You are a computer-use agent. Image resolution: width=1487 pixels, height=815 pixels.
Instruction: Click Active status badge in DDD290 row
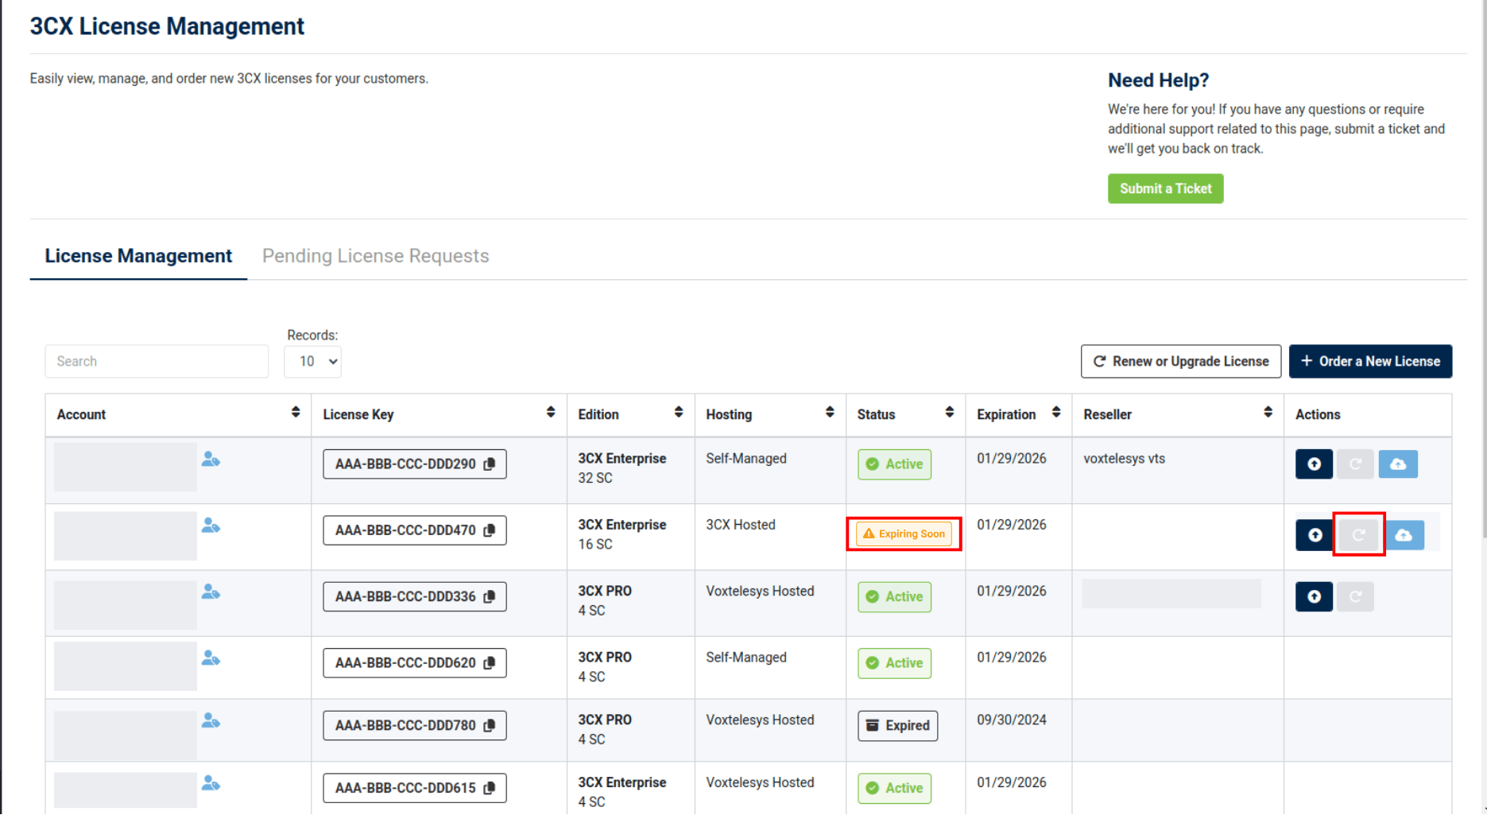(894, 464)
